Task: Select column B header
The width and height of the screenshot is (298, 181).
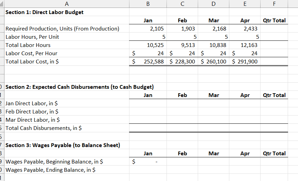Action: 148,4
